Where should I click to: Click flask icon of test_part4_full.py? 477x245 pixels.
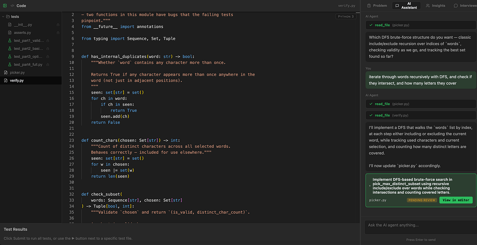(10, 65)
